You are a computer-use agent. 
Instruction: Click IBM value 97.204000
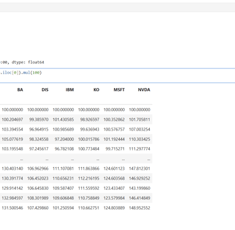pos(65,140)
